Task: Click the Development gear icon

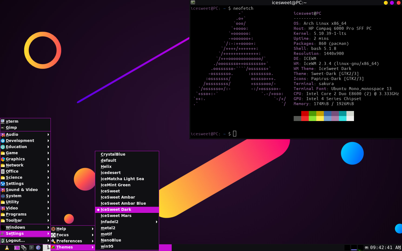Action: 3,141
